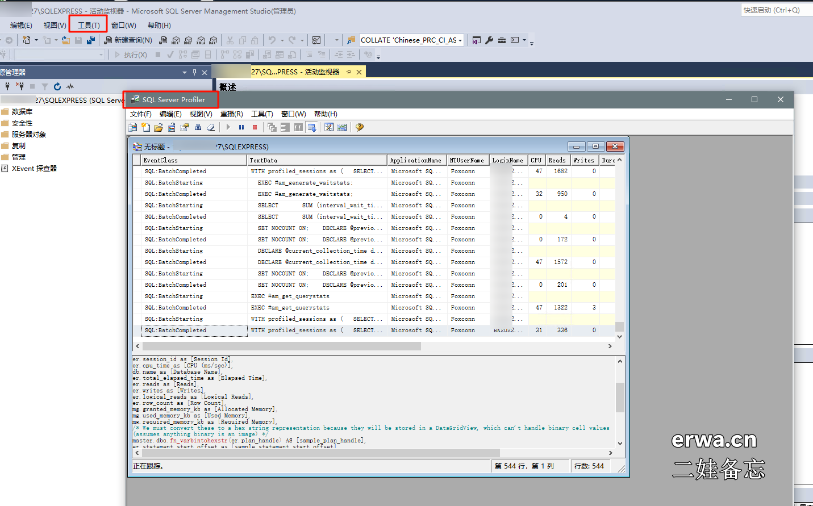This screenshot has height=506, width=813.
Task: Click the New Template icon in Profiler
Action: pyautogui.click(x=145, y=127)
